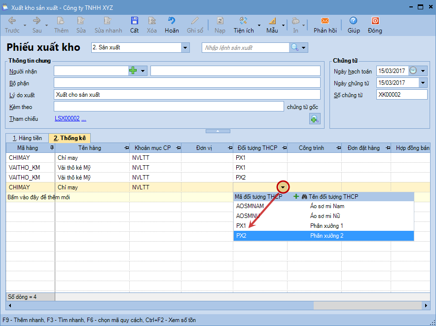This screenshot has width=436, height=326.
Task: Click green plus to add Người nhận
Action: pos(133,71)
